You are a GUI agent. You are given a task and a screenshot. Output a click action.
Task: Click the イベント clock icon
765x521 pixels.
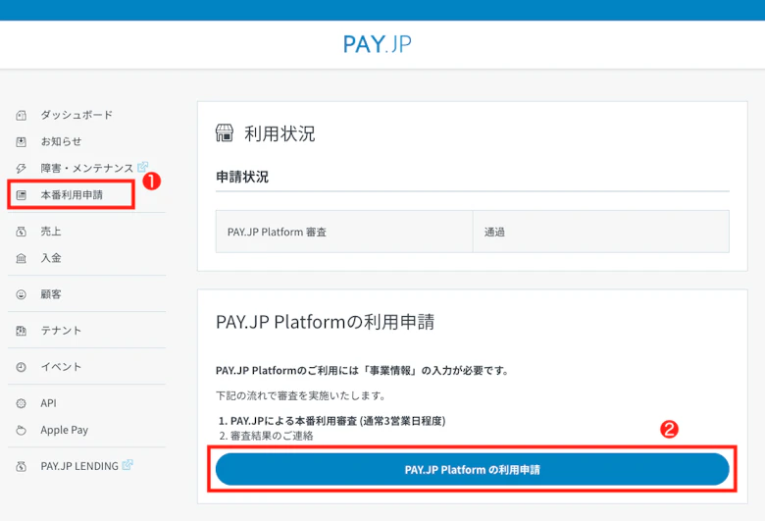coord(21,367)
